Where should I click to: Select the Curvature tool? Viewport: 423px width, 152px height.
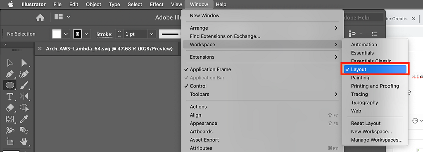pyautogui.click(x=24, y=74)
